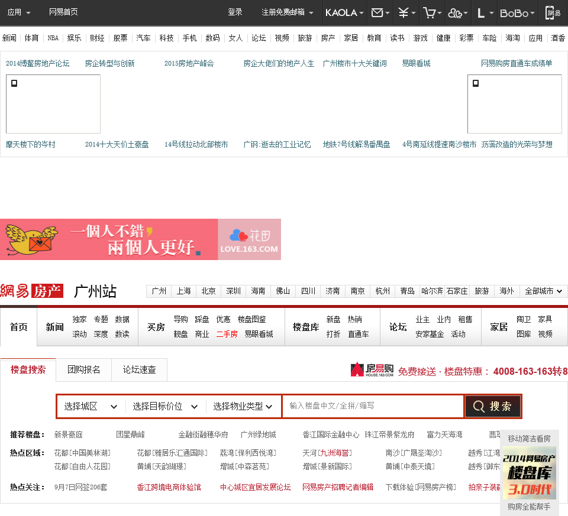Open the 新景豪庭 recommended listing

point(69,434)
